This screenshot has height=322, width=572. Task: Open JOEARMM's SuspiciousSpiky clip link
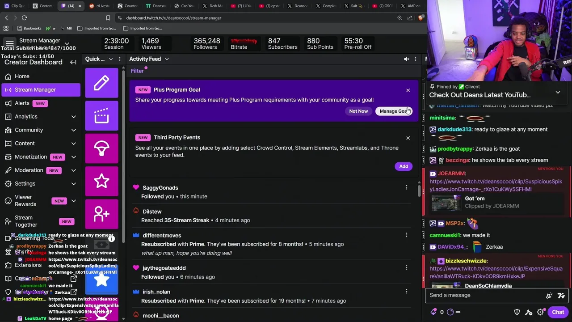496,185
